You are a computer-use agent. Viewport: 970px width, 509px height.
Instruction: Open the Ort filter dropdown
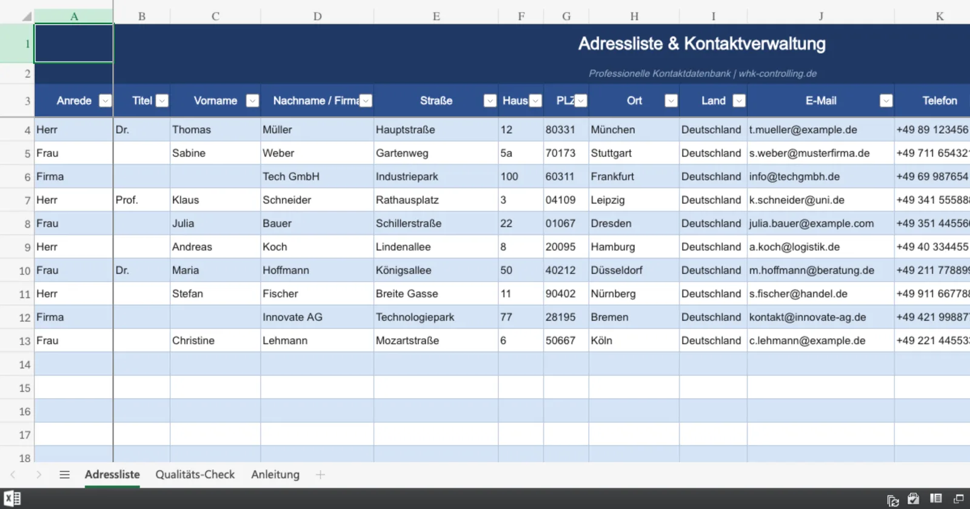(x=671, y=101)
